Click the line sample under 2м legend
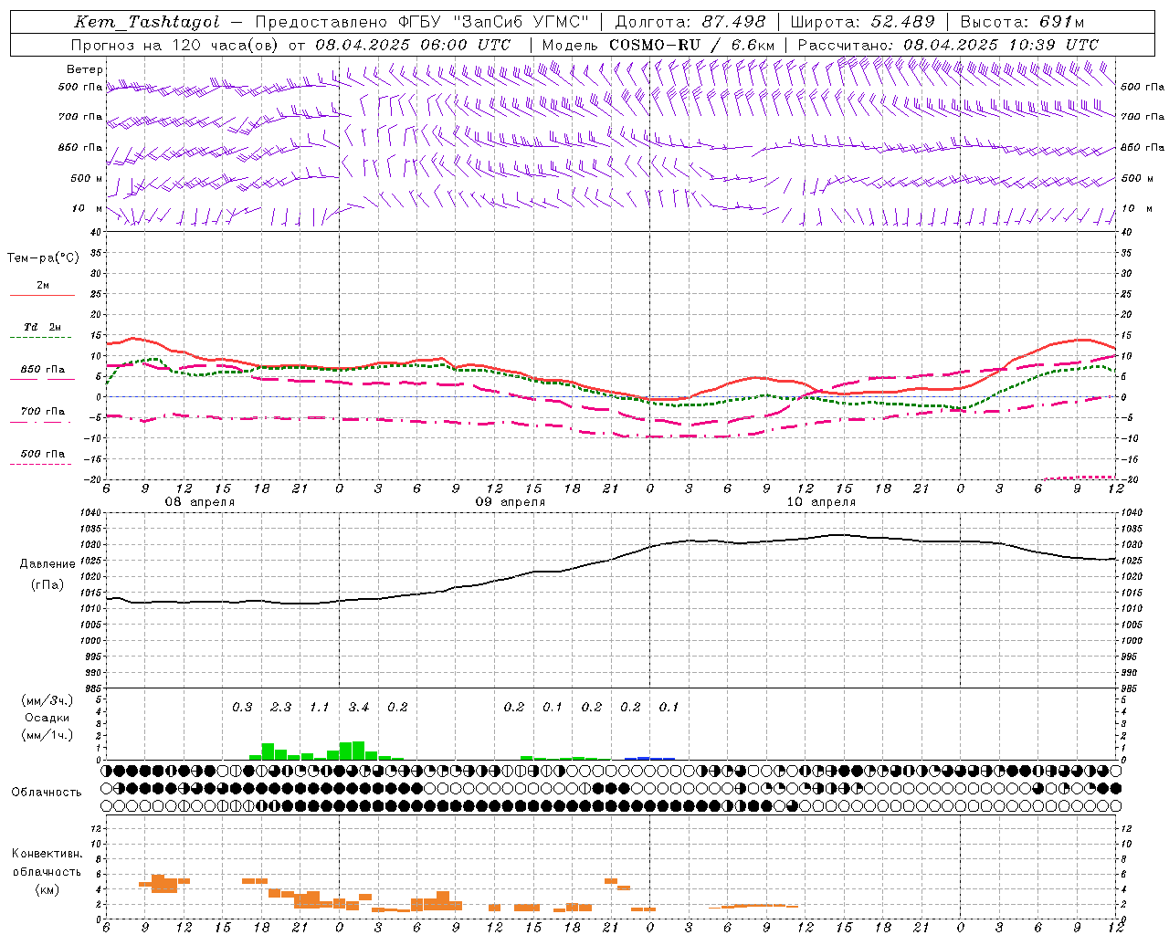Screen dimensions: 1169x935 click(42, 295)
